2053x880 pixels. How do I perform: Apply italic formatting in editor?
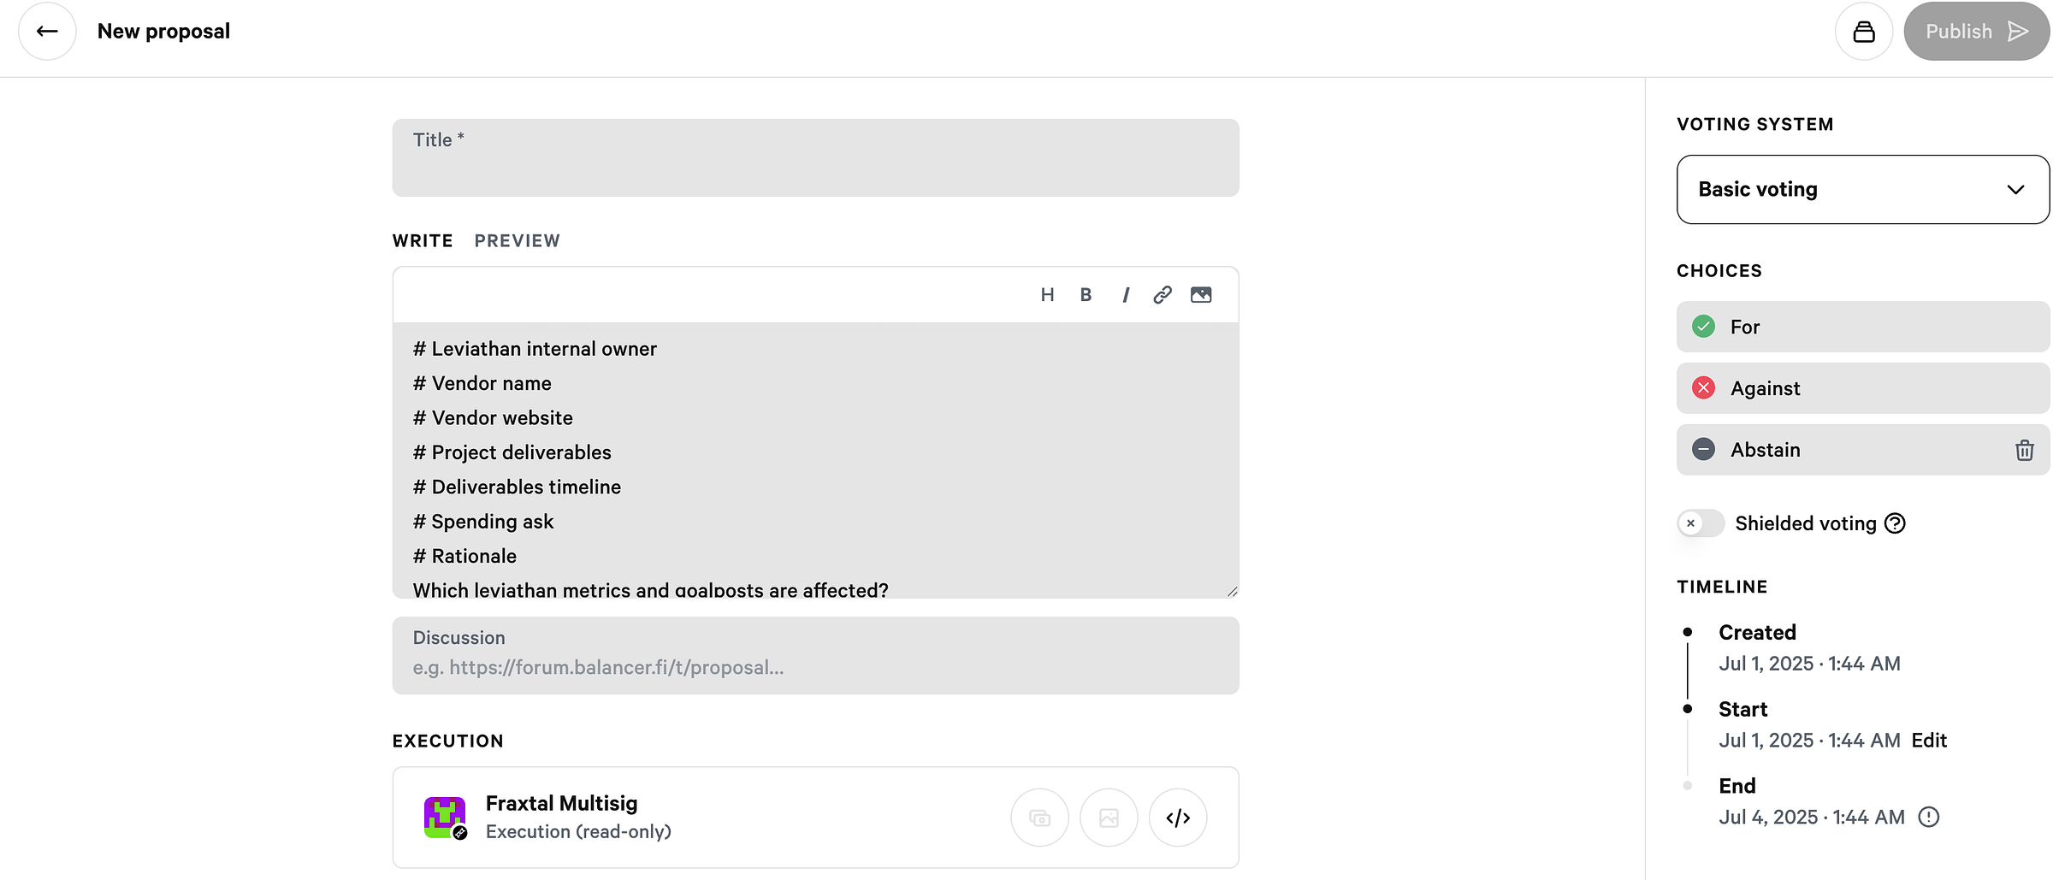[x=1126, y=295]
